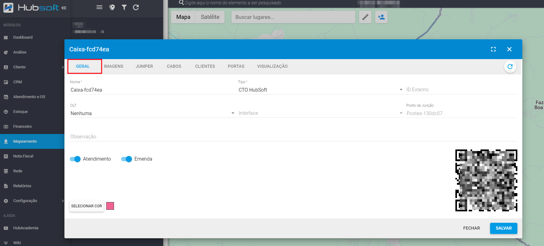Close the Caixa-fcd74ea dialog
The height and width of the screenshot is (246, 544).
tap(509, 49)
